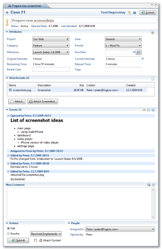Image resolution: width=162 pixels, height=249 pixels.
Task: Click inside the New Comment text area
Action: pos(79,203)
